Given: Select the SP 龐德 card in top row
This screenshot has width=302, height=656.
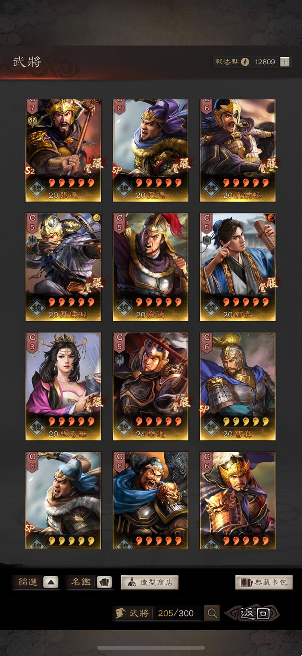Looking at the screenshot, I should pos(150,150).
